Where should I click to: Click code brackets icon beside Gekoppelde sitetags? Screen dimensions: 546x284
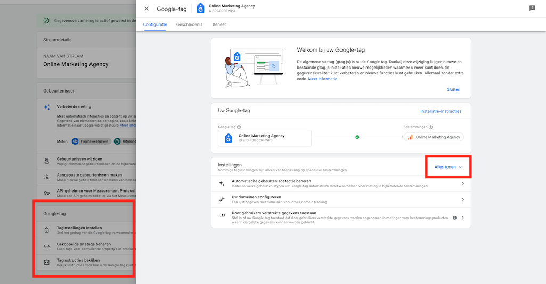tap(47, 246)
